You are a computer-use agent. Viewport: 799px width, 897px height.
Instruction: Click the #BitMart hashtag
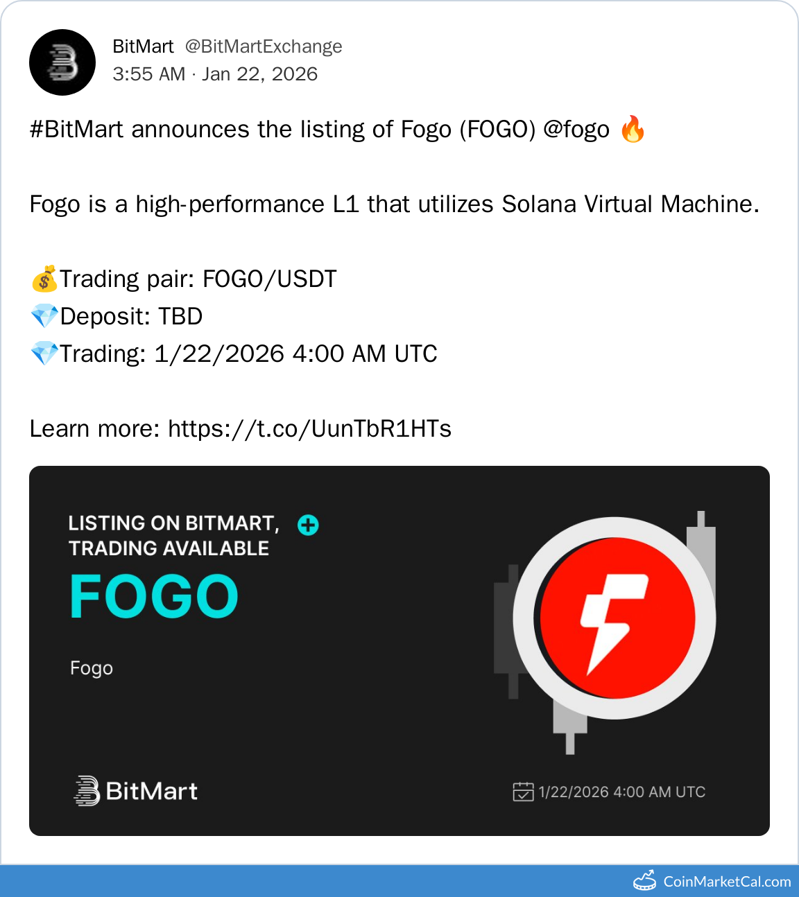pos(76,130)
